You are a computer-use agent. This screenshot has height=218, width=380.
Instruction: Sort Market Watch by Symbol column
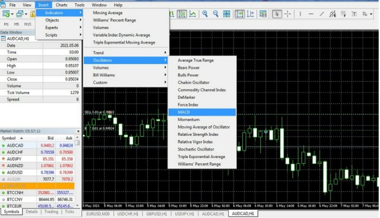point(19,138)
